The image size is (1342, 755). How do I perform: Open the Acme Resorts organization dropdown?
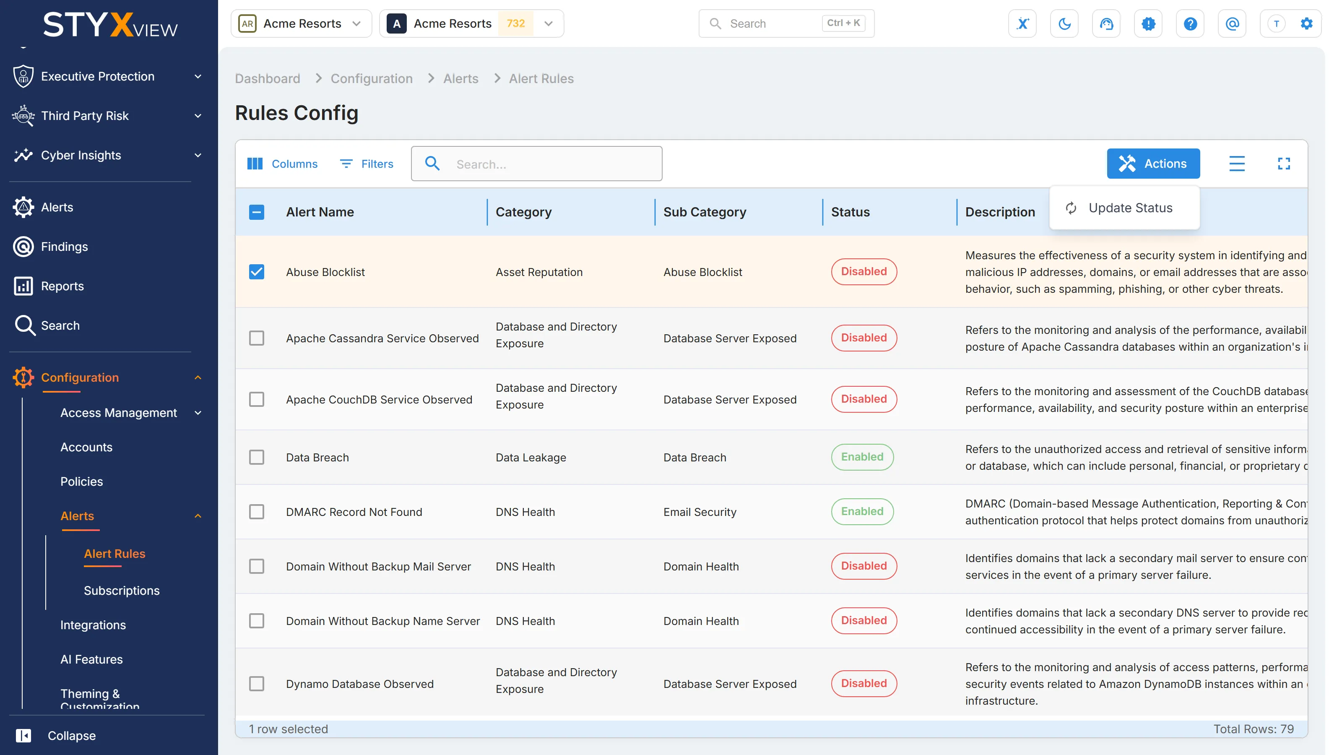point(301,23)
